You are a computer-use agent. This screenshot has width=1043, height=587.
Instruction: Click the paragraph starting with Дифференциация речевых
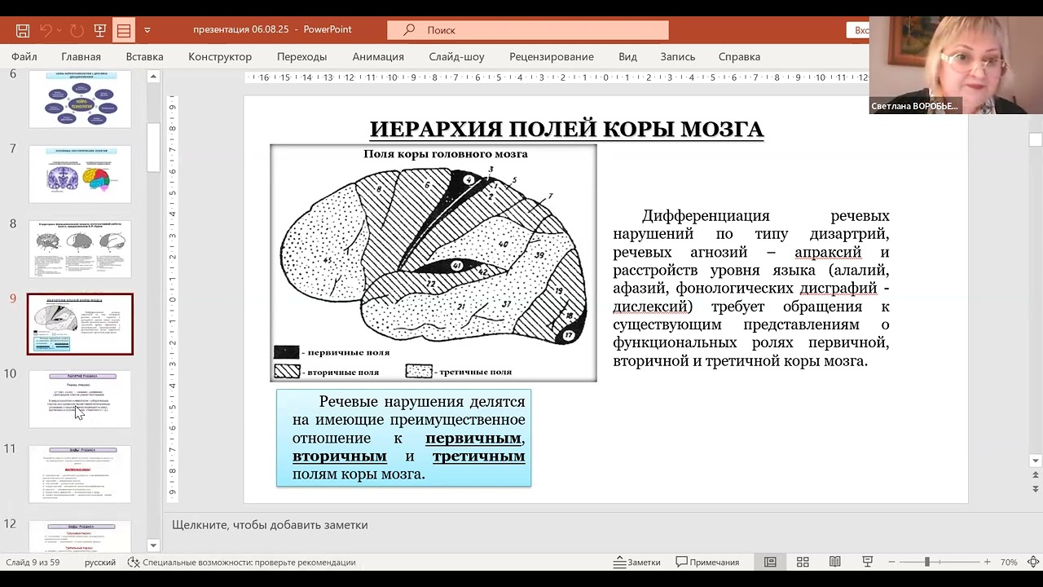750,289
